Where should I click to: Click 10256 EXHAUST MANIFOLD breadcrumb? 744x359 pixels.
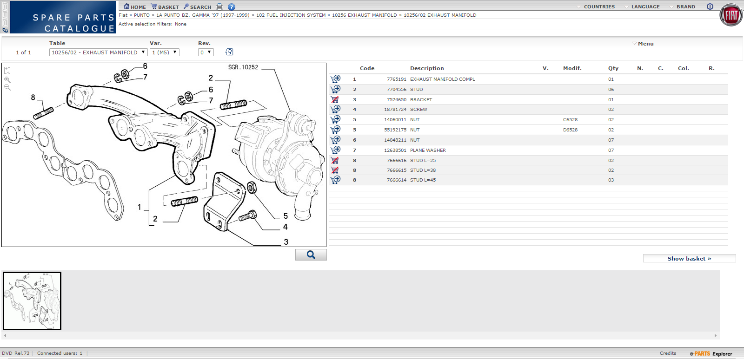tap(365, 15)
